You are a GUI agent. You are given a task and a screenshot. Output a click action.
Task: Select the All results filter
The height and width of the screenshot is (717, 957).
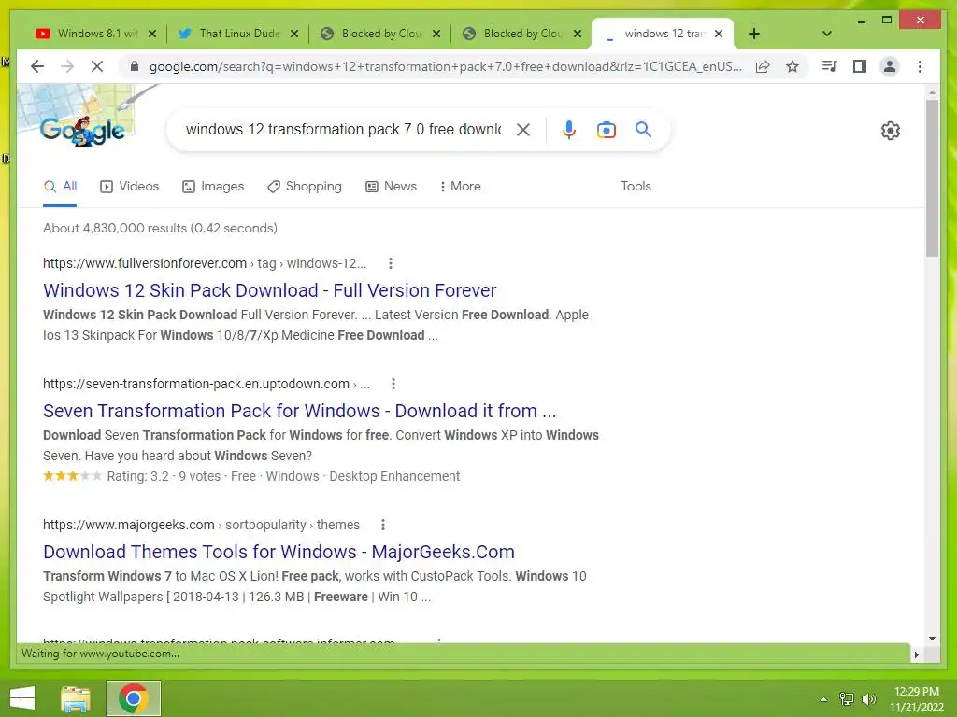[60, 186]
